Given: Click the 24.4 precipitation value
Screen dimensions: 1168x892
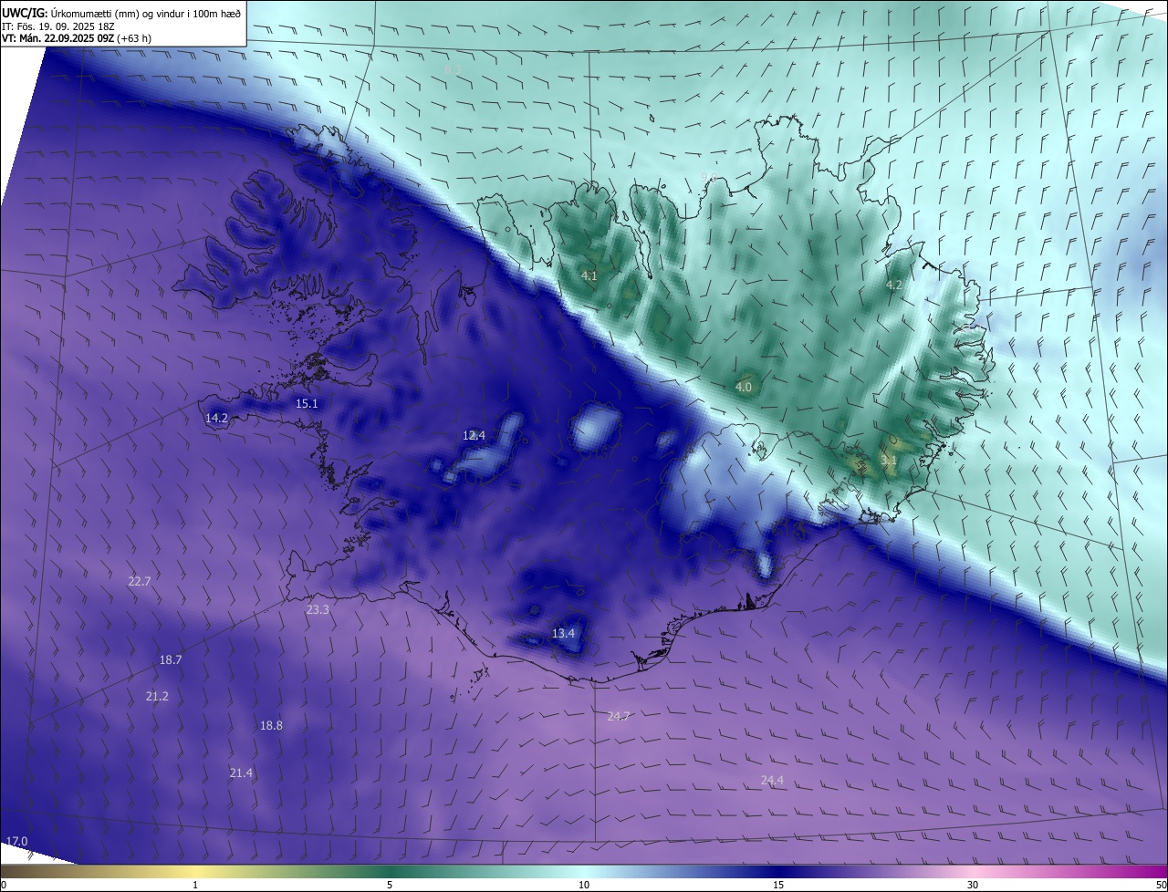Looking at the screenshot, I should tap(772, 780).
